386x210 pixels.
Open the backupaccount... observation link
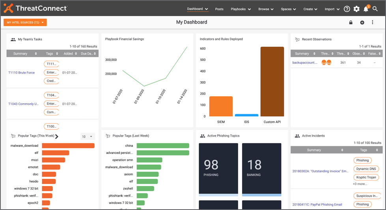pos(305,62)
